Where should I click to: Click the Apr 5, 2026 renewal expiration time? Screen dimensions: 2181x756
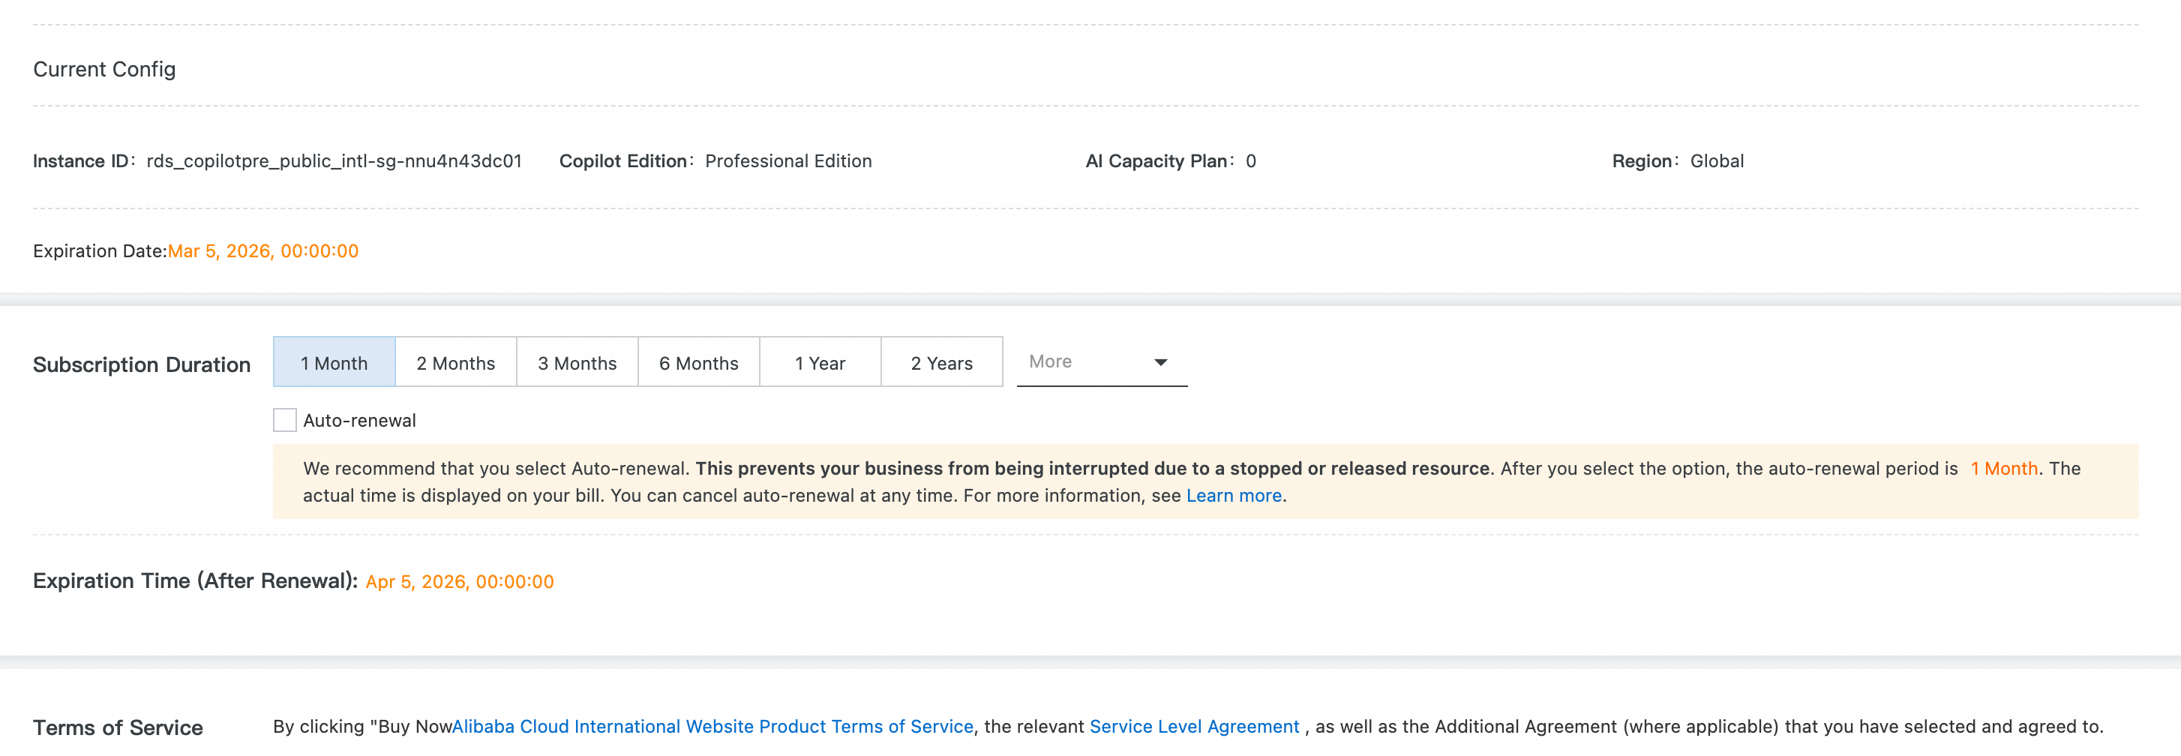click(x=459, y=581)
